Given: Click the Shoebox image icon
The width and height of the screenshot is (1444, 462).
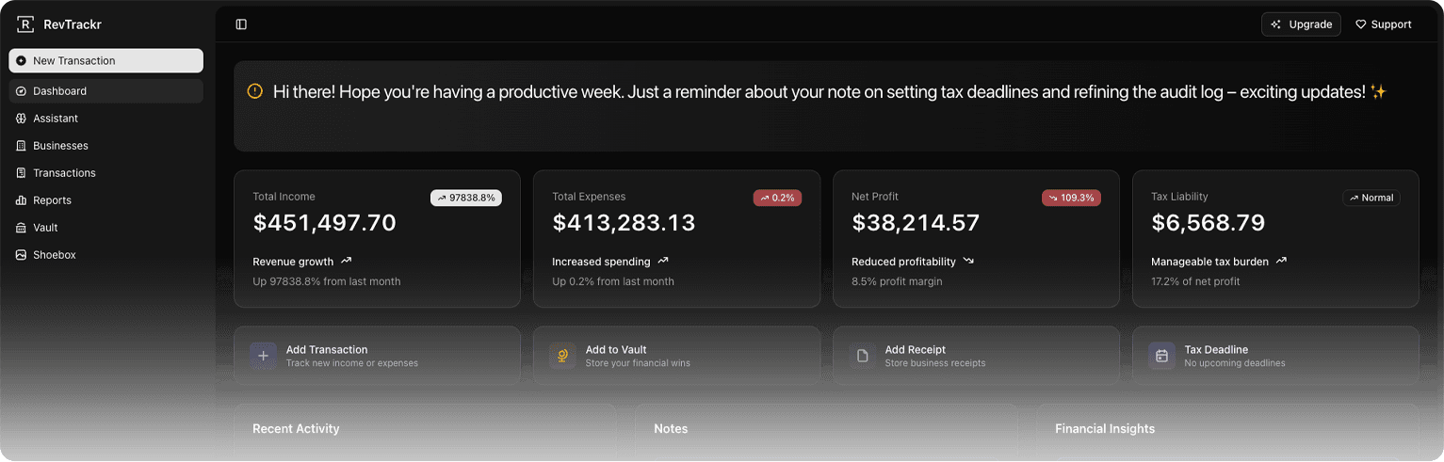Looking at the screenshot, I should click(21, 255).
